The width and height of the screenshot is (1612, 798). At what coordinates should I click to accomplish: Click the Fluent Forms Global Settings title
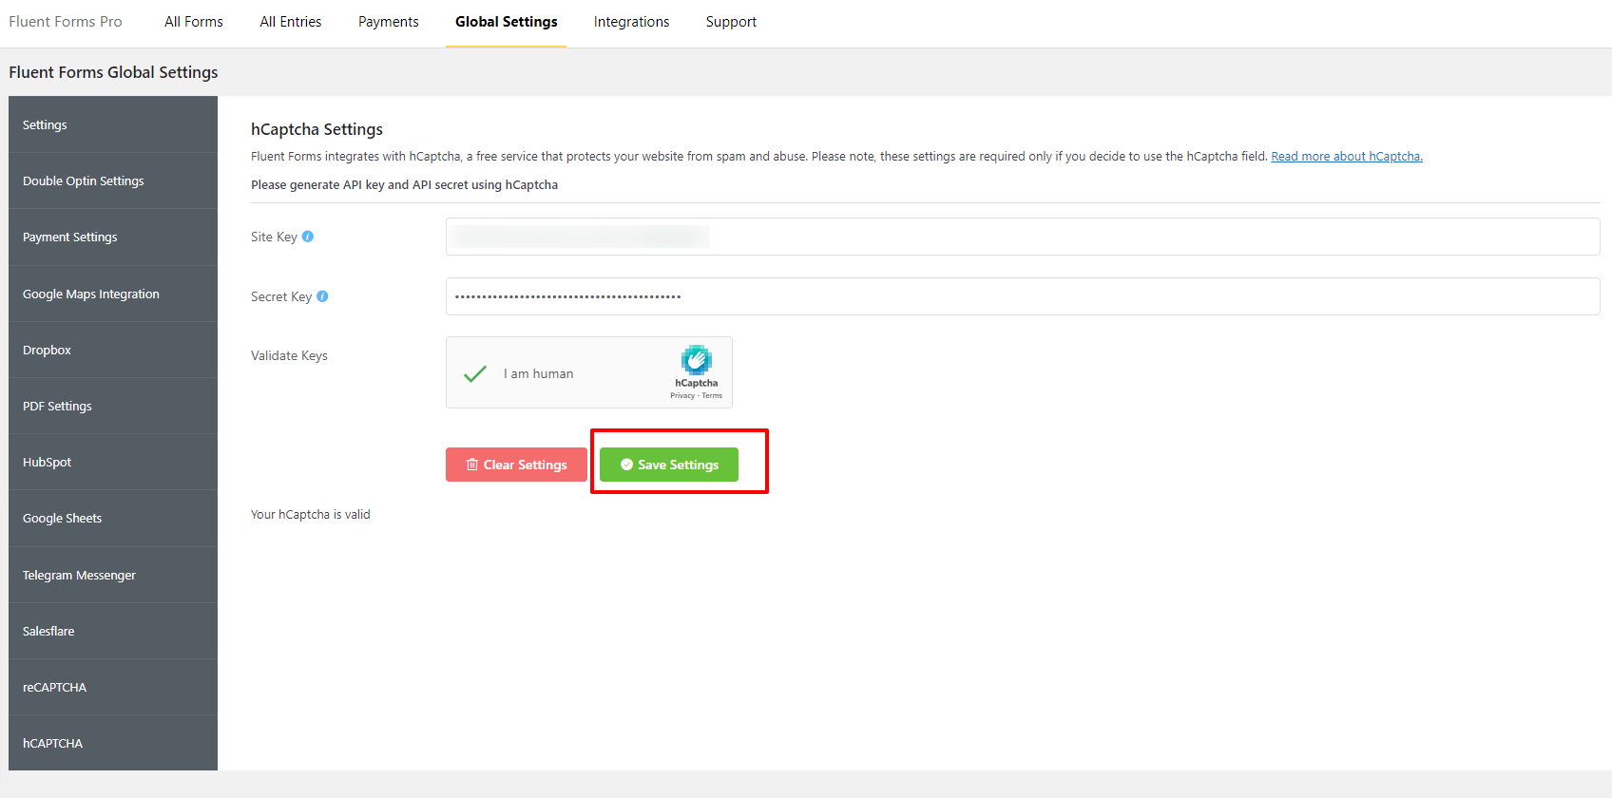[x=113, y=72]
